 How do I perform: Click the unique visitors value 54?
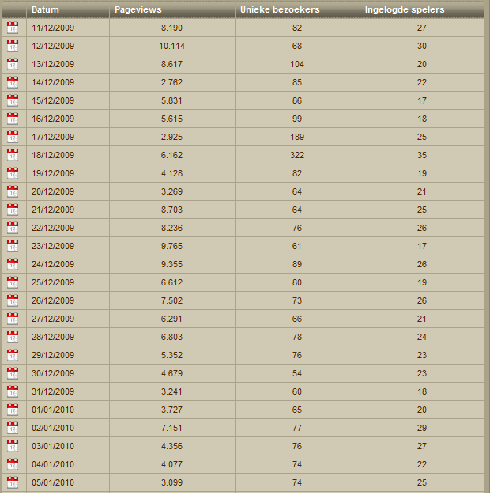point(297,373)
